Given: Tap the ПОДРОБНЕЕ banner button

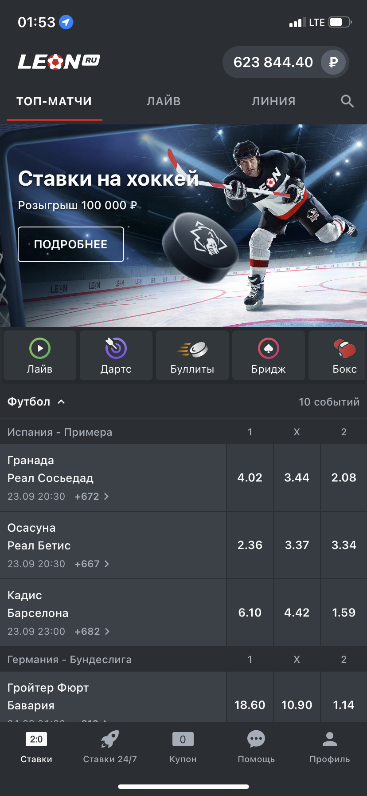Looking at the screenshot, I should point(71,244).
